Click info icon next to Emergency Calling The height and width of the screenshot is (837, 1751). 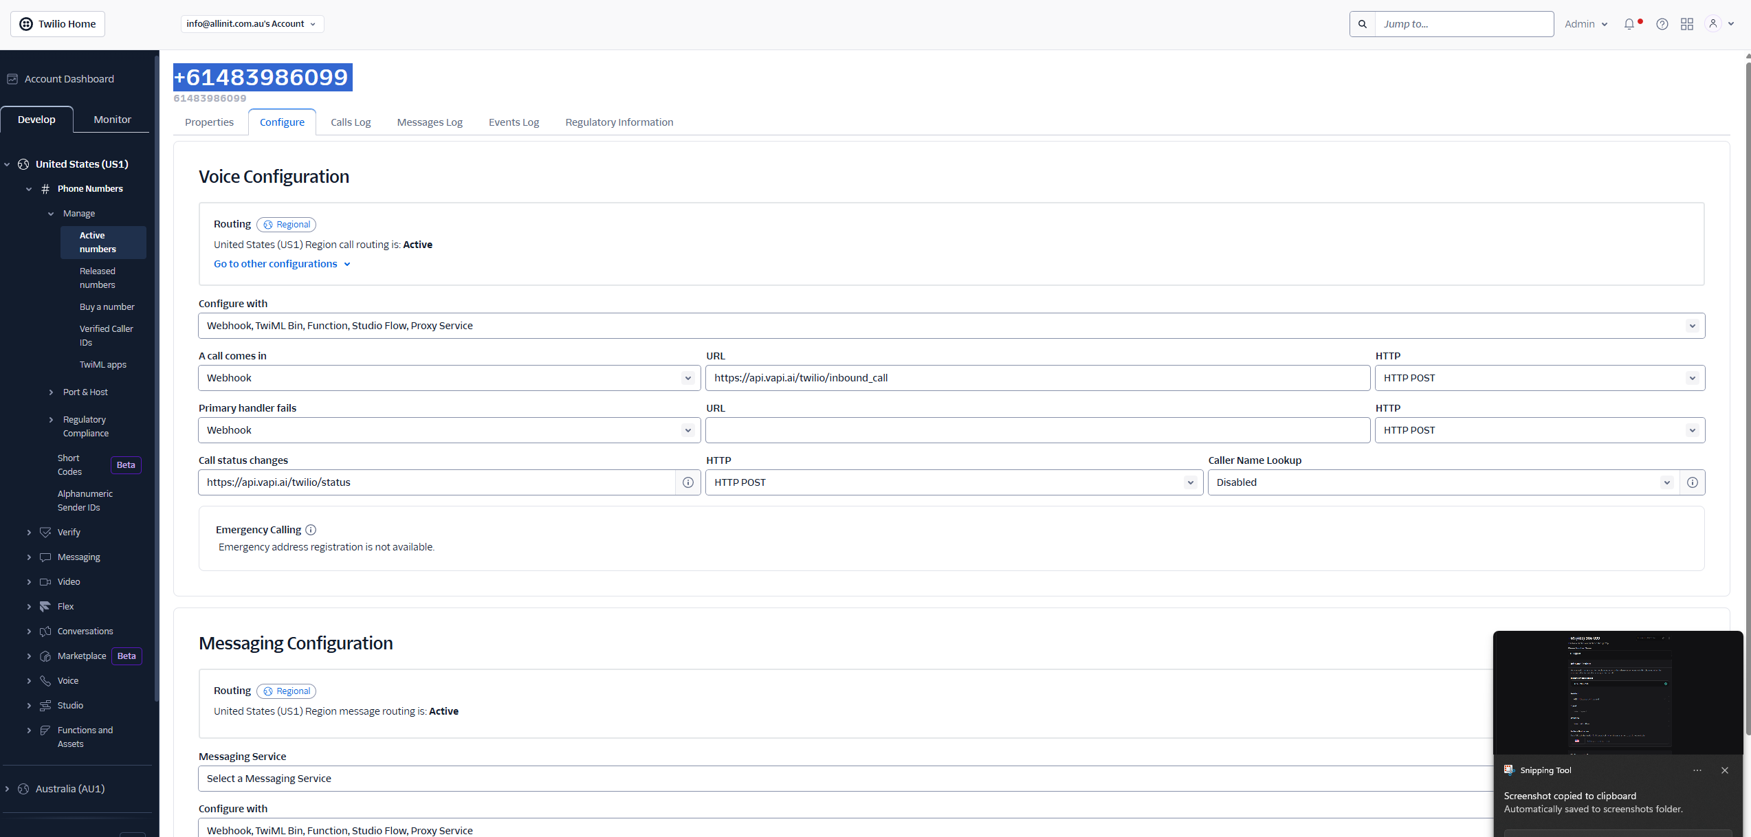(x=311, y=530)
